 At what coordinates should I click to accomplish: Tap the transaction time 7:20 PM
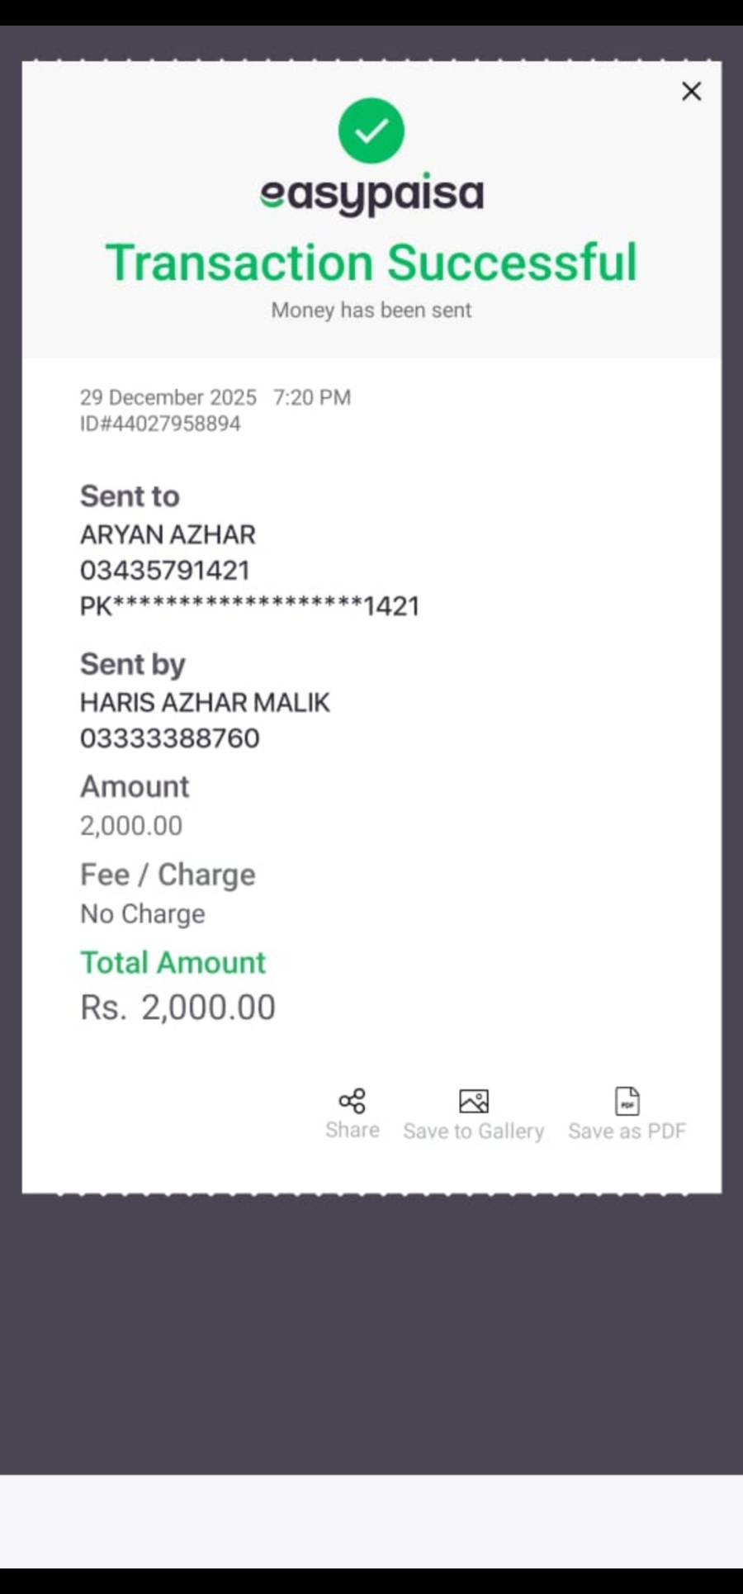(312, 397)
